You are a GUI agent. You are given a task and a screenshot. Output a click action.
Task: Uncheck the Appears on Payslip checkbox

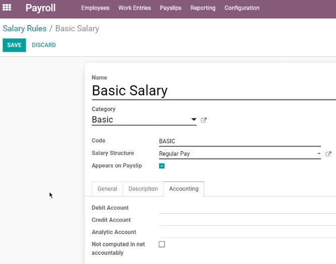pos(162,166)
